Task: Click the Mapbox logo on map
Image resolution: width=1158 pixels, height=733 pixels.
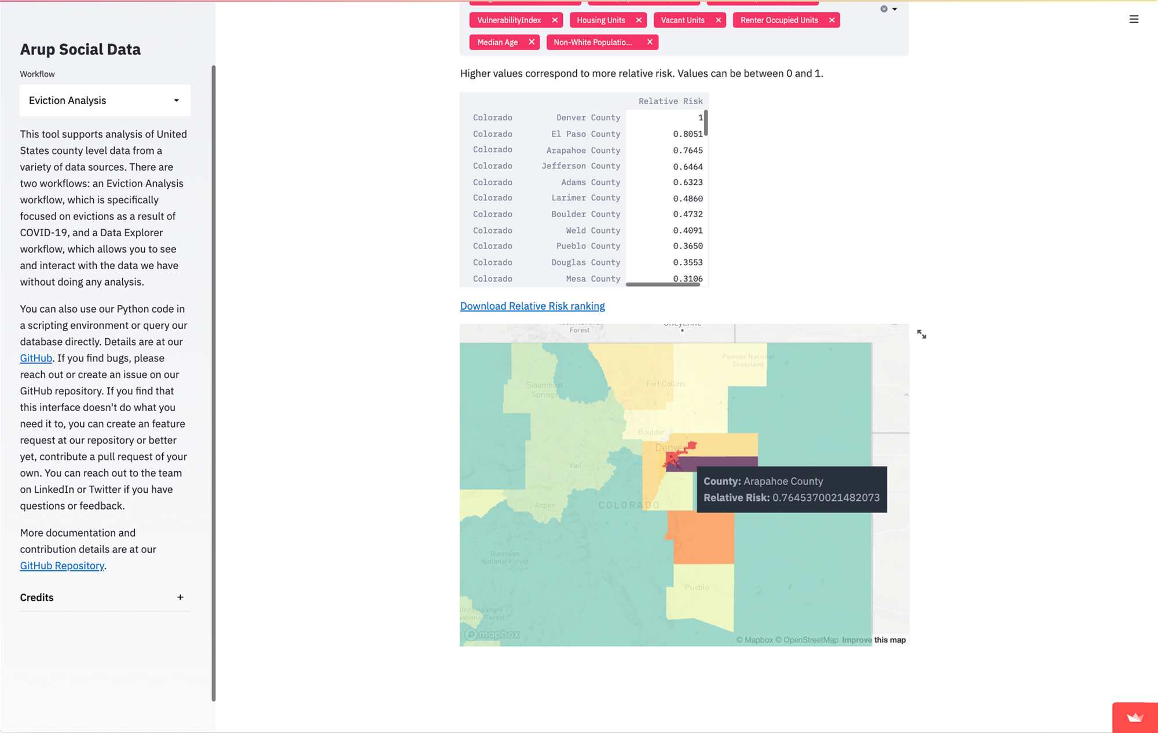Action: pyautogui.click(x=493, y=635)
